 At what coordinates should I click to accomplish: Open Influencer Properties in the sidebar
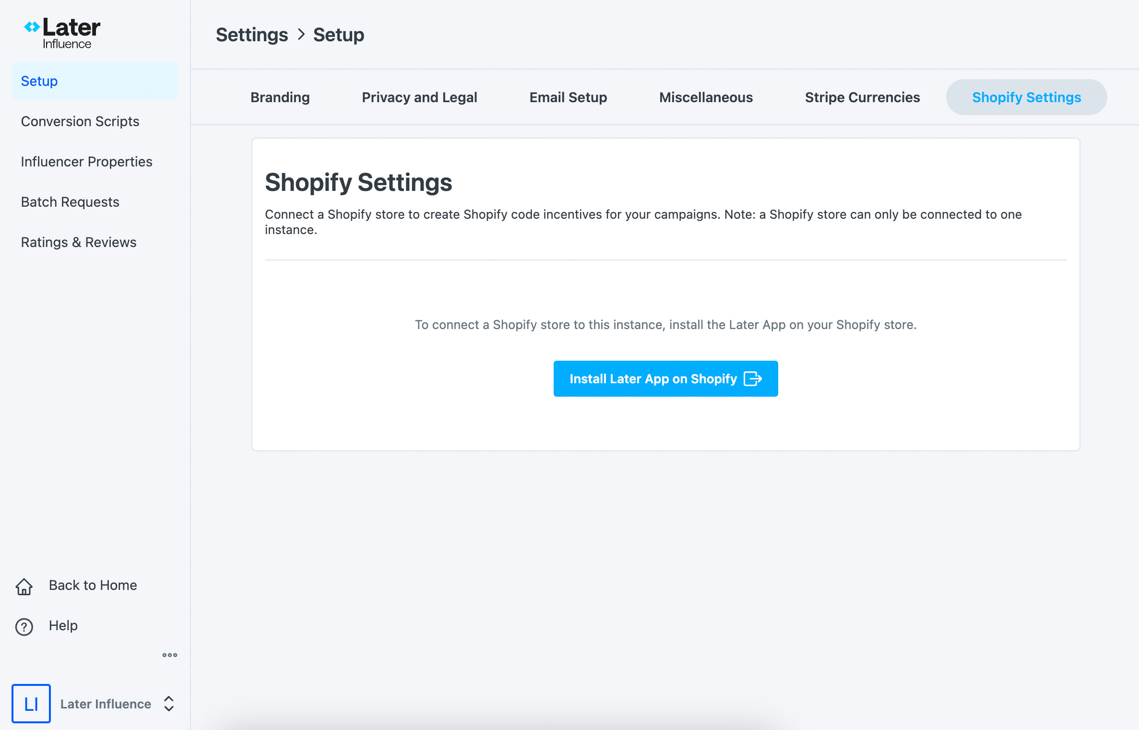point(87,162)
